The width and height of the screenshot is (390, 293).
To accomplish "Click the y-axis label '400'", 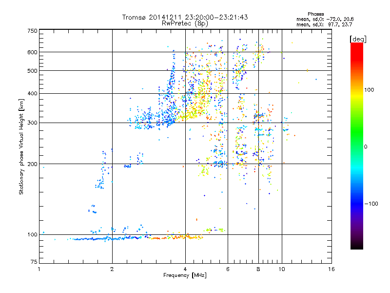I will [x=32, y=94].
